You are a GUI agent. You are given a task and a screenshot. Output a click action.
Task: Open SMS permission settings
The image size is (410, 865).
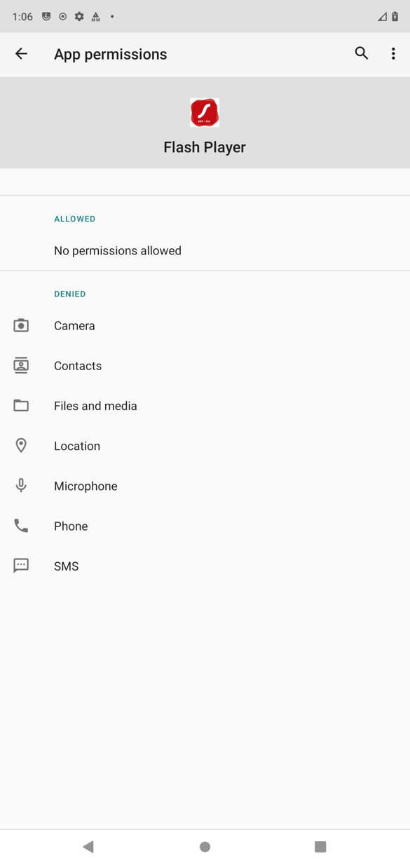[205, 566]
